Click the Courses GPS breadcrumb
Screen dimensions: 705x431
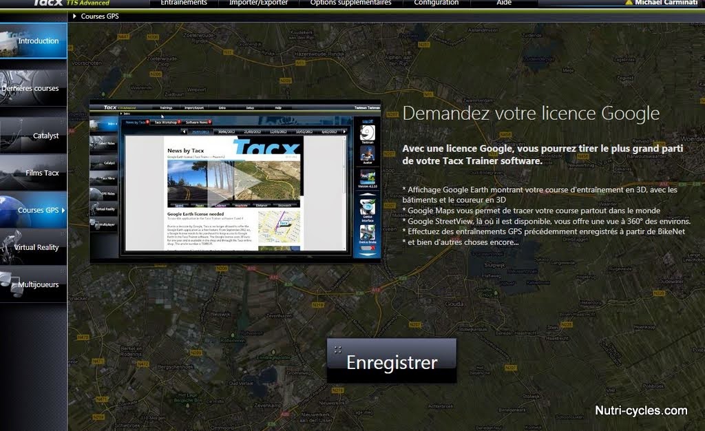click(100, 16)
